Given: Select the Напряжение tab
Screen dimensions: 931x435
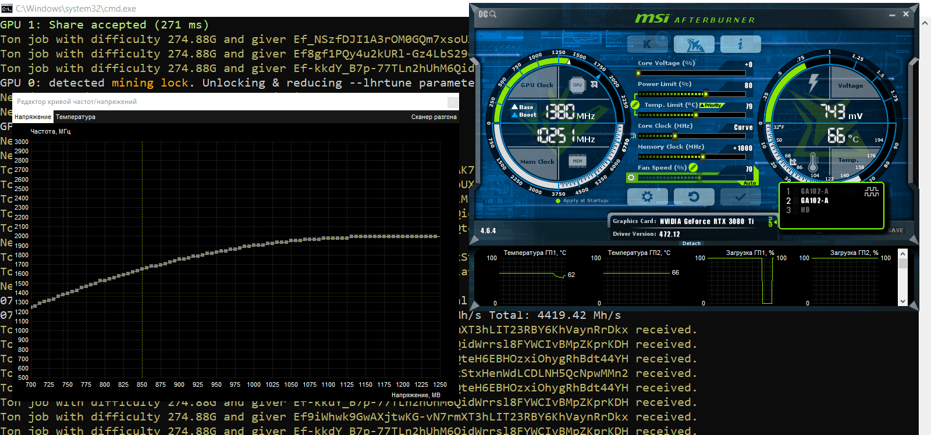Looking at the screenshot, I should tap(33, 117).
